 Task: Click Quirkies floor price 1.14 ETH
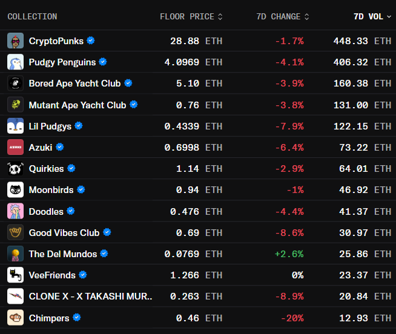click(x=199, y=169)
